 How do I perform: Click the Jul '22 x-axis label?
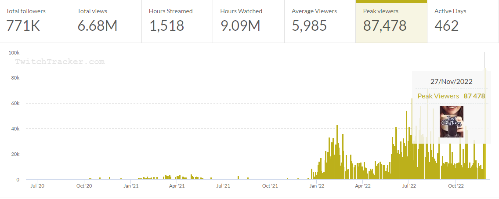(409, 186)
